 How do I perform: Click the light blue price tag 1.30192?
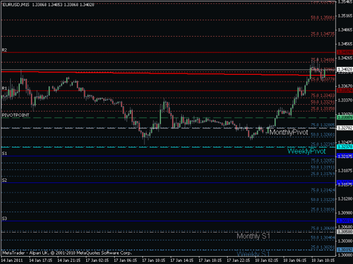345,249
